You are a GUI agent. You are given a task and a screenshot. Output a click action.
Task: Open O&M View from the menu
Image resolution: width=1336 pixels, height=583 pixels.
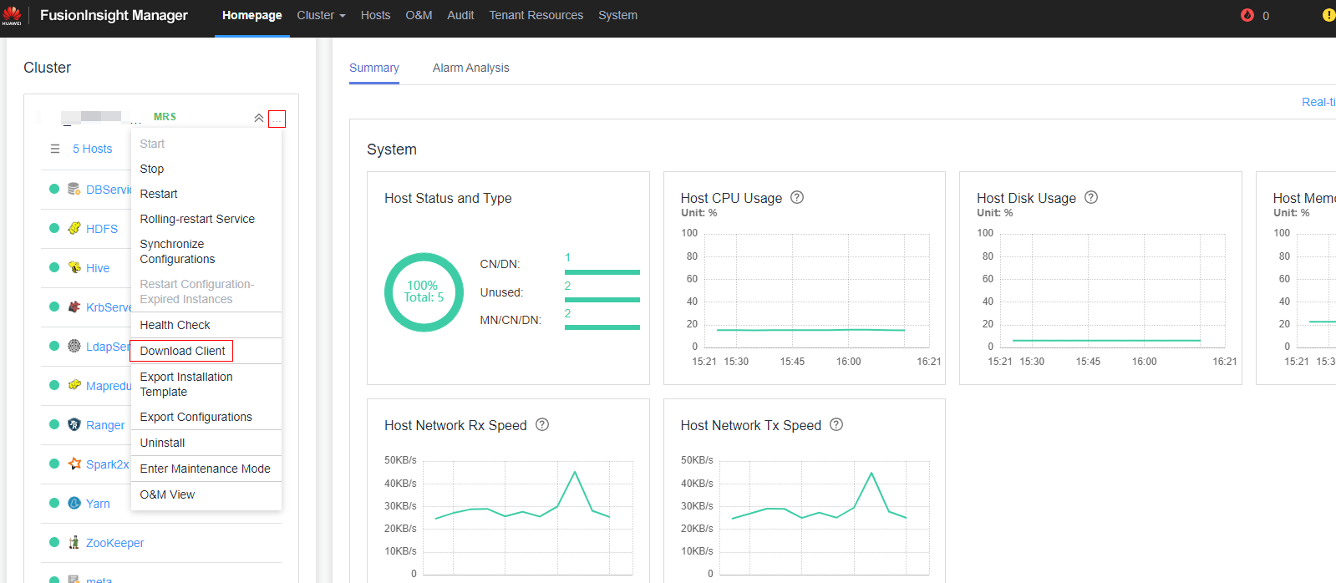pyautogui.click(x=167, y=494)
